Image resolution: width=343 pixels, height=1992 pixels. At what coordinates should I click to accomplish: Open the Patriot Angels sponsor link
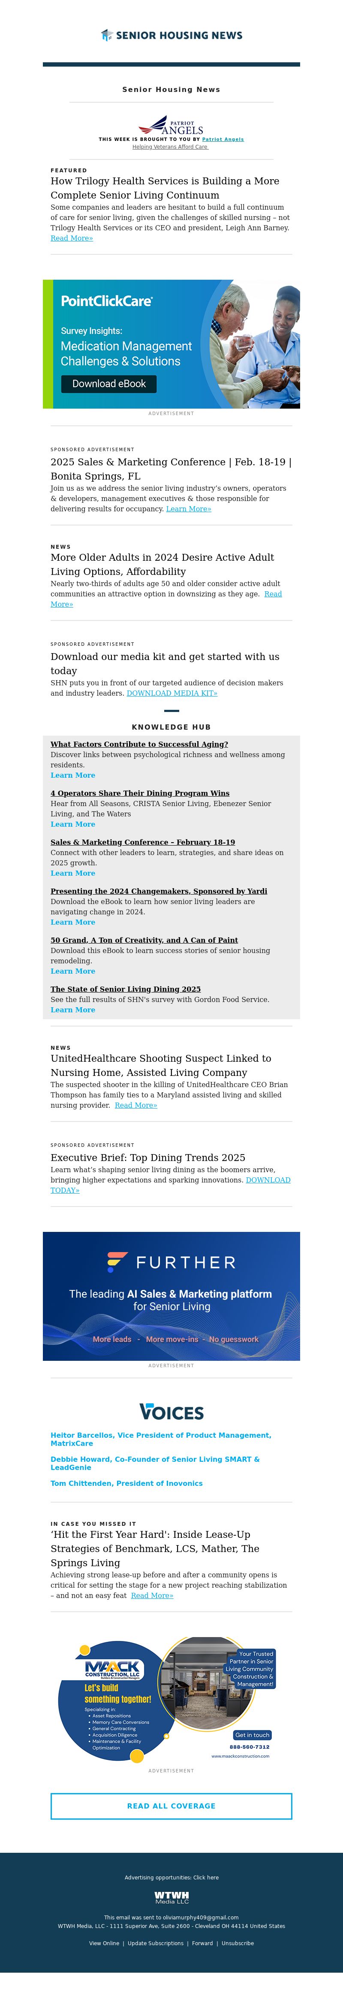(x=223, y=139)
